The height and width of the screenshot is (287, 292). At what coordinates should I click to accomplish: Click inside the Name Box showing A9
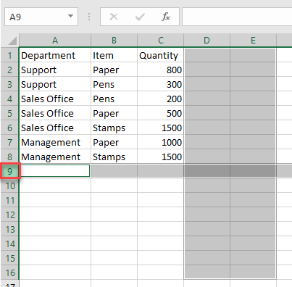click(x=36, y=17)
